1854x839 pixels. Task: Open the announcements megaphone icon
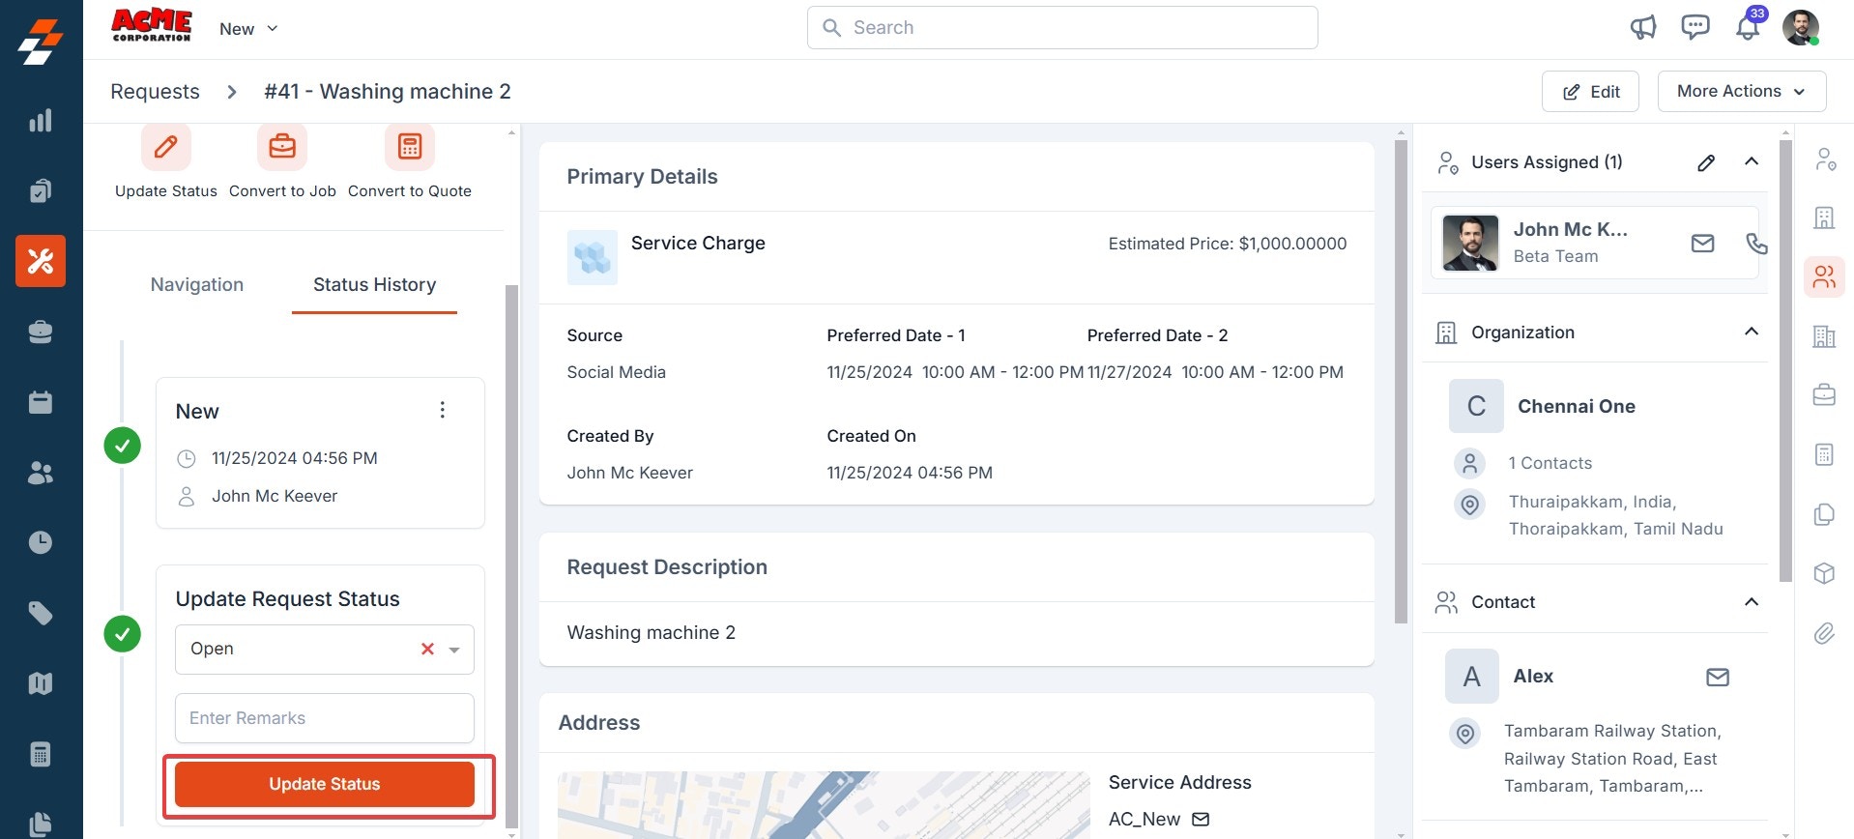[x=1643, y=27]
